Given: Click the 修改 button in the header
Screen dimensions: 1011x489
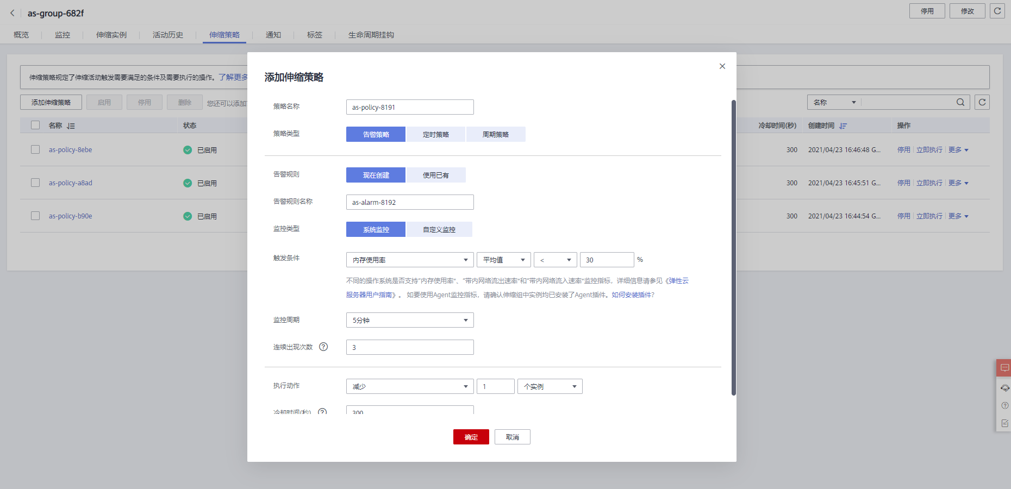Looking at the screenshot, I should pyautogui.click(x=968, y=11).
